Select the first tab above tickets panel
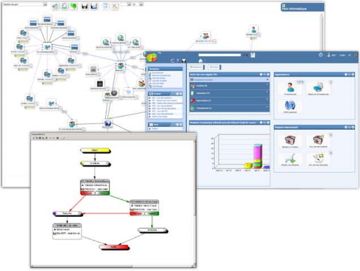The height and width of the screenshot is (271, 360). point(196,67)
